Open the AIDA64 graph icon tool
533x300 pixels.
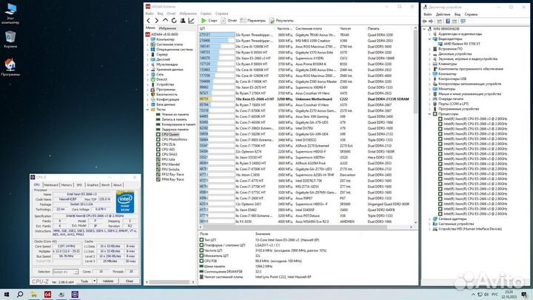[x=192, y=21]
